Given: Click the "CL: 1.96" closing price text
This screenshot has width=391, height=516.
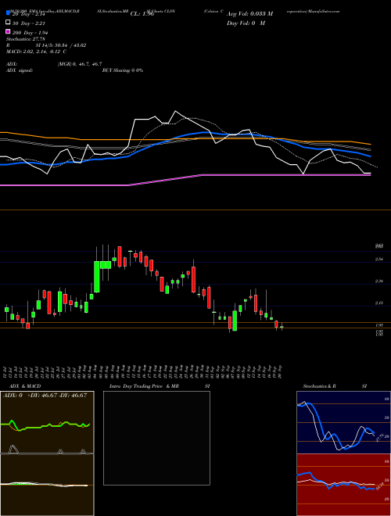Looking at the screenshot, I should pos(142,14).
